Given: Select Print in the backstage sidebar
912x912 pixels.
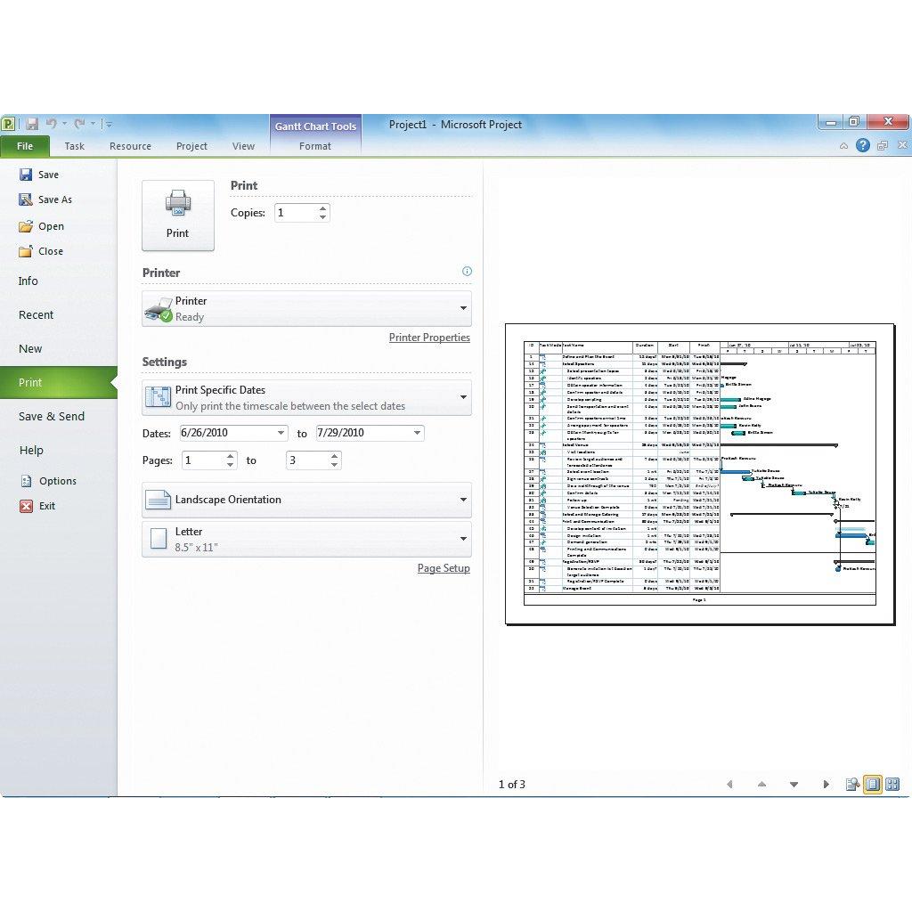Looking at the screenshot, I should [58, 382].
